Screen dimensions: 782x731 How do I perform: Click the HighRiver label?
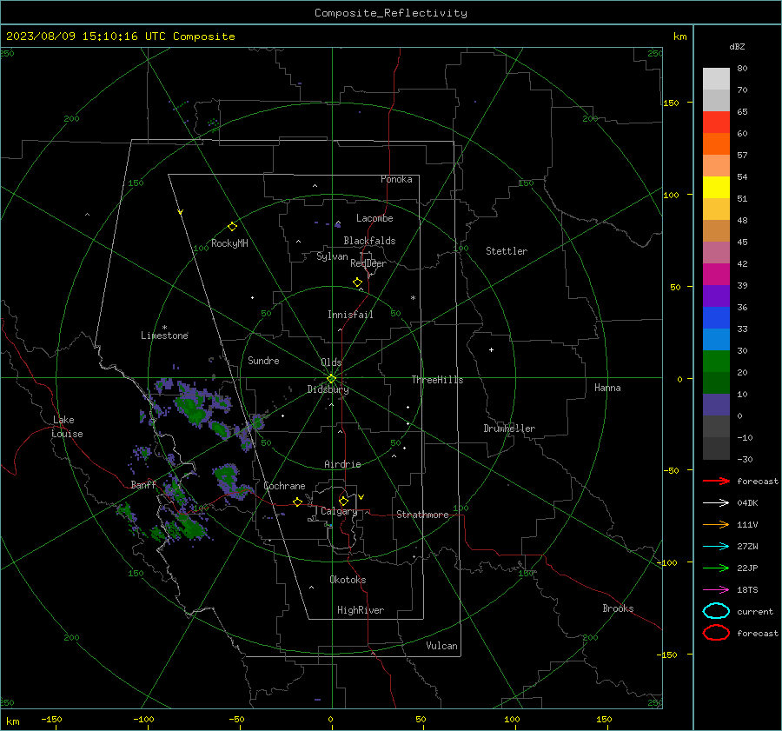(x=361, y=610)
